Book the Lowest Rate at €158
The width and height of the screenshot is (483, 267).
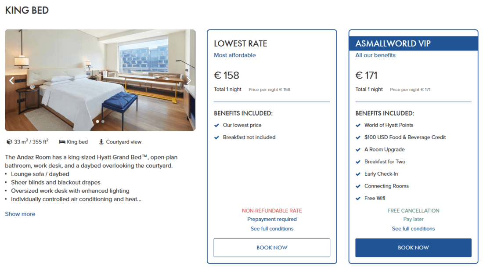pos(272,248)
